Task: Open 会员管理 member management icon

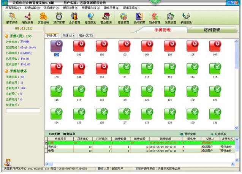Action: tap(75, 18)
